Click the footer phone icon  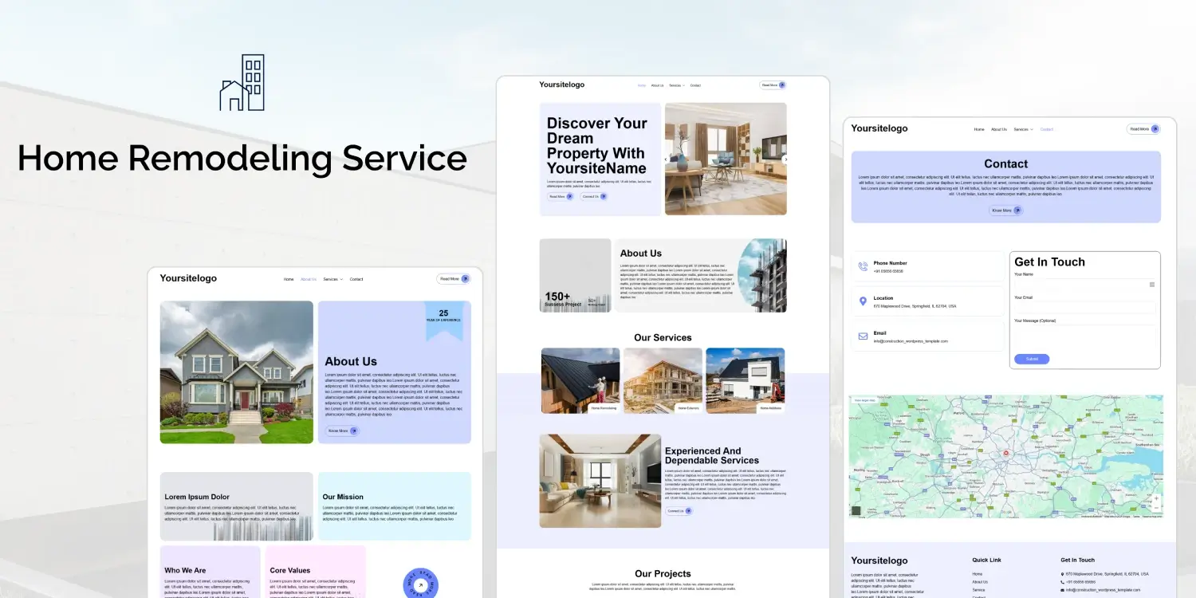click(x=1063, y=582)
